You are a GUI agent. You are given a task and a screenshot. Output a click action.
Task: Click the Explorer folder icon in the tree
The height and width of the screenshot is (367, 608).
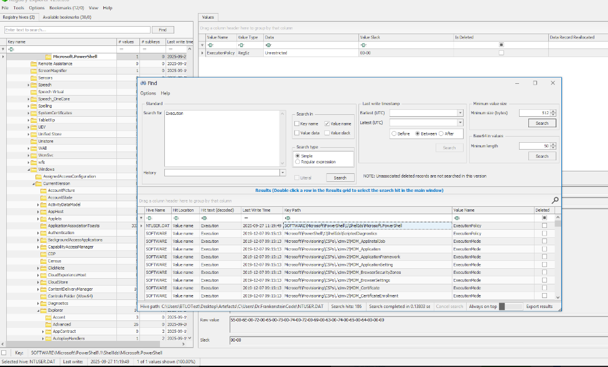click(x=42, y=310)
